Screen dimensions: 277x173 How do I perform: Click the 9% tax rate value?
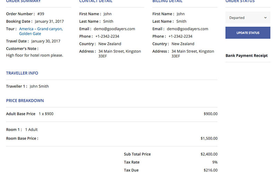tap(215, 162)
